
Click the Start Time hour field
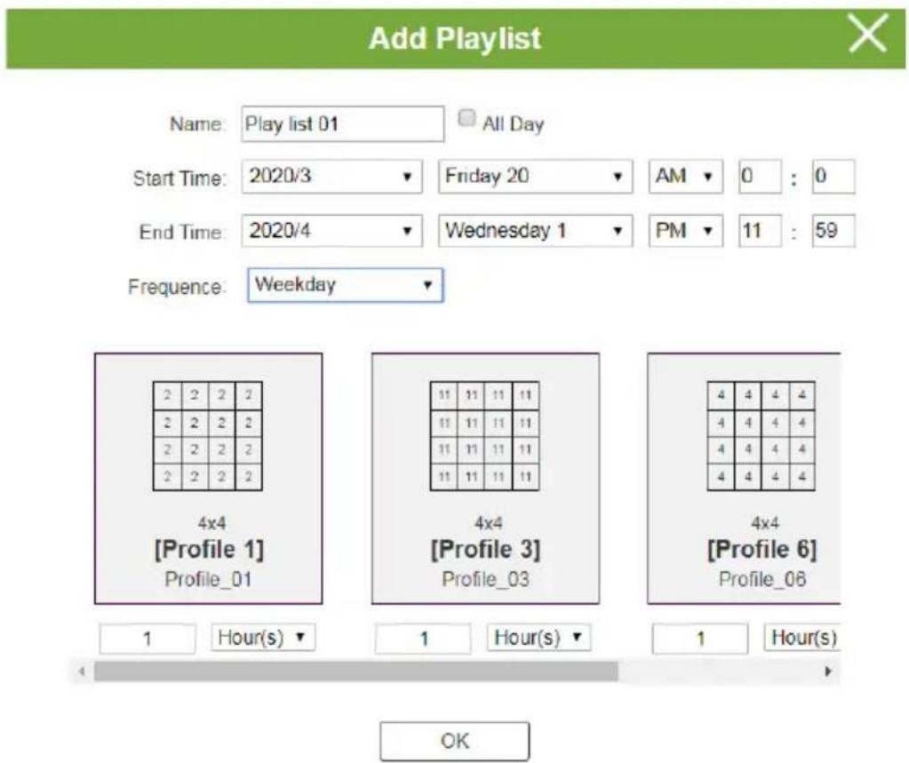[760, 176]
